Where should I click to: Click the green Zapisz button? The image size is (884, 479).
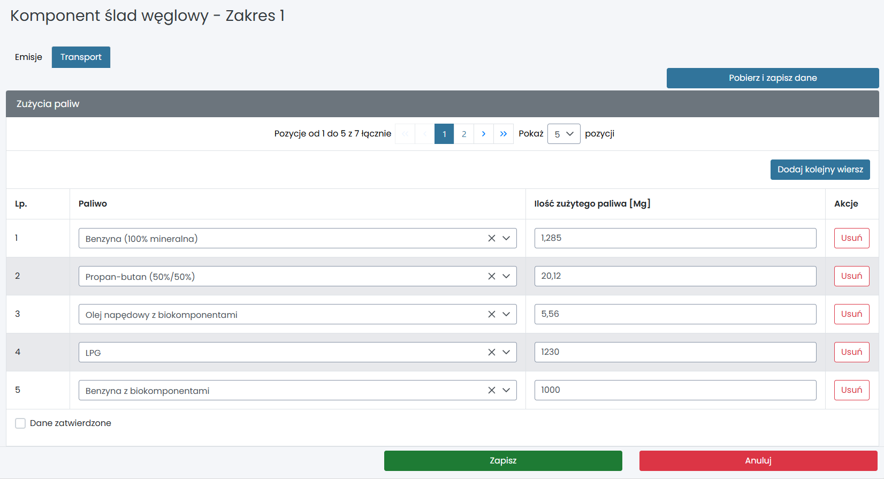(x=502, y=461)
